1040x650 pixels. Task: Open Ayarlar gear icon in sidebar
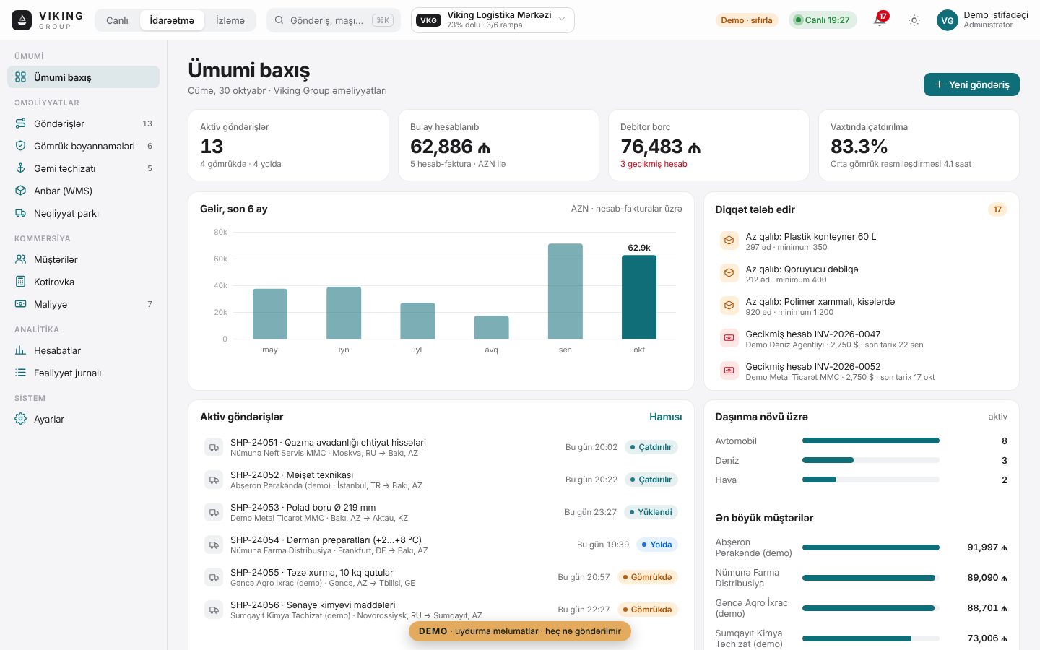point(21,419)
